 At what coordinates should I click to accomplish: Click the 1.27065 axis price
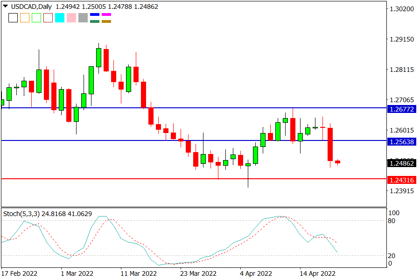click(x=402, y=100)
